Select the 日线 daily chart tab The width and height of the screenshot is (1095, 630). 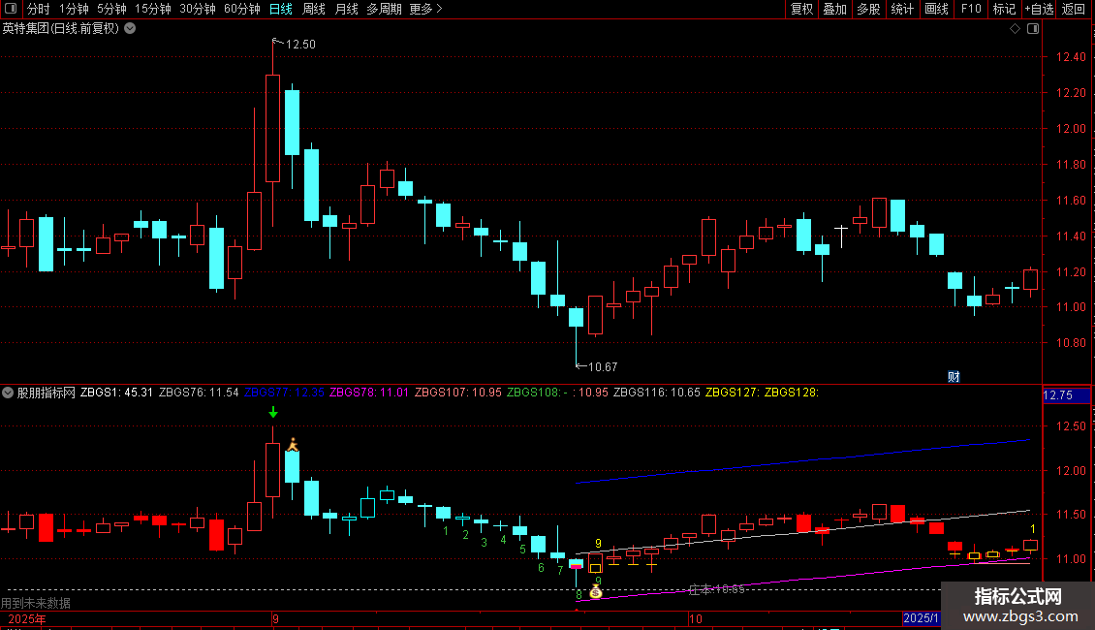point(281,9)
